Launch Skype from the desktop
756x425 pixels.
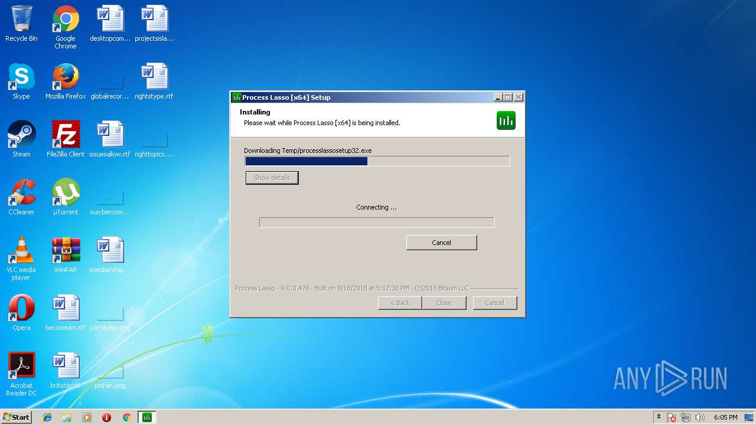(x=21, y=82)
